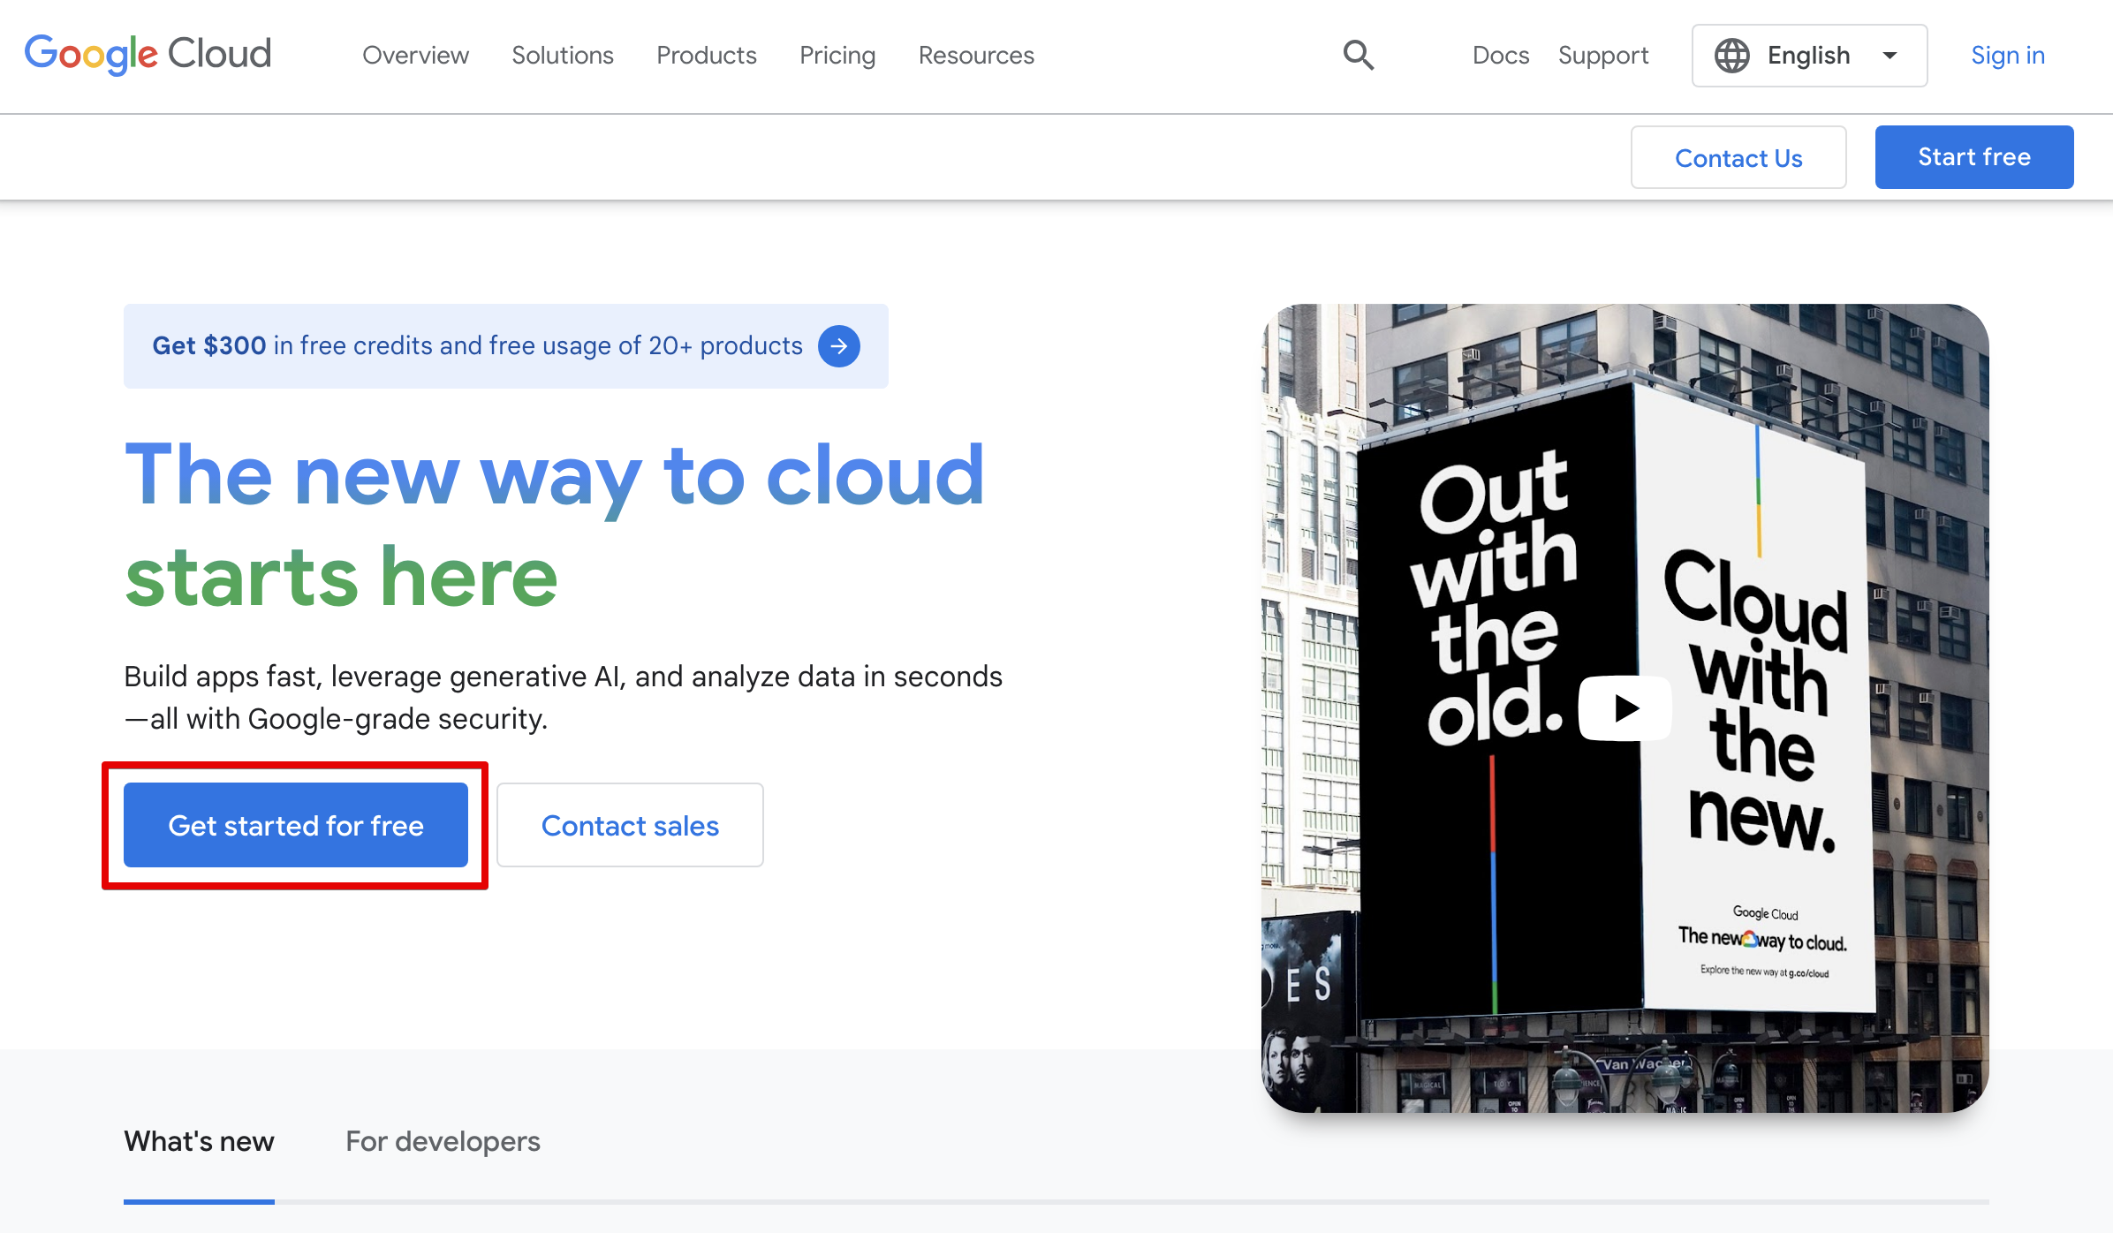Expand the Solutions navigation menu

click(562, 55)
